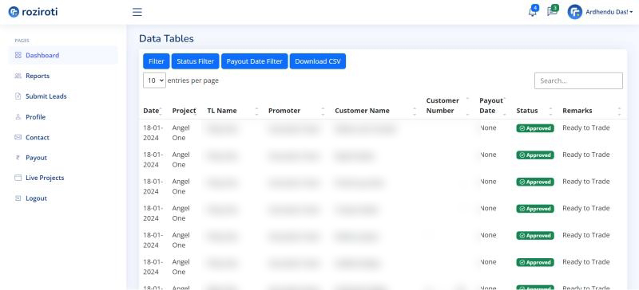Open the notifications bell icon
Screen dimensions: 639x290
tap(533, 11)
